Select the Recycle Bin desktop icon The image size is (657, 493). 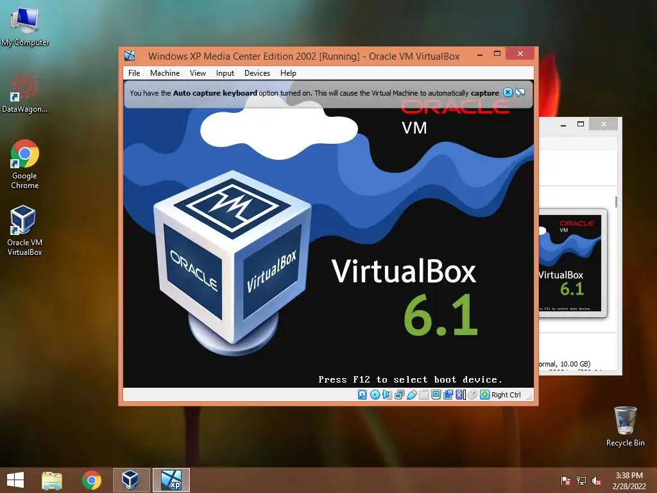(625, 426)
